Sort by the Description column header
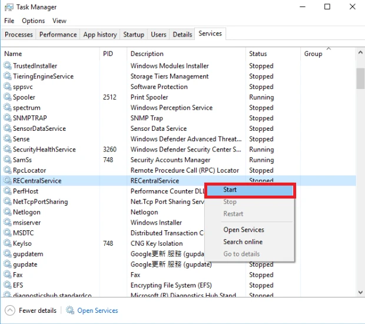Image resolution: width=365 pixels, height=324 pixels. click(x=186, y=54)
